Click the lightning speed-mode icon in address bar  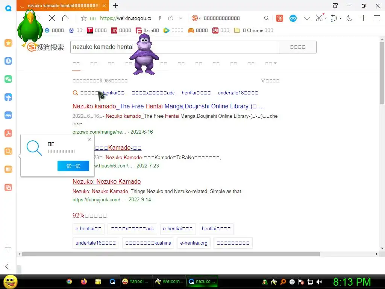pyautogui.click(x=160, y=18)
